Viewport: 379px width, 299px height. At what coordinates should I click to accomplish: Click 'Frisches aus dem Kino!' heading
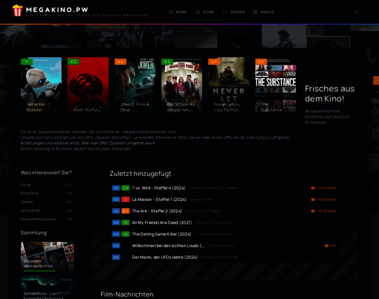tap(330, 94)
